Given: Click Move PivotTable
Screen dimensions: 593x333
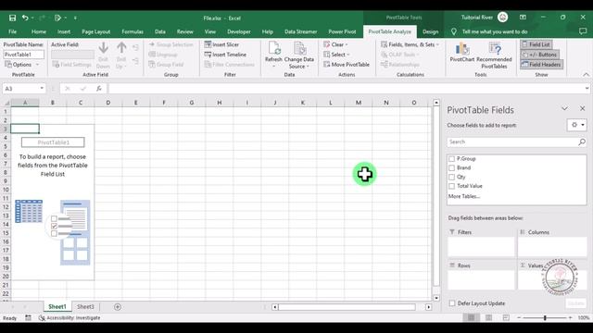Looking at the screenshot, I should coord(347,65).
